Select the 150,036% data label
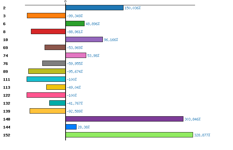The height and width of the screenshot is (150, 233). point(132,8)
